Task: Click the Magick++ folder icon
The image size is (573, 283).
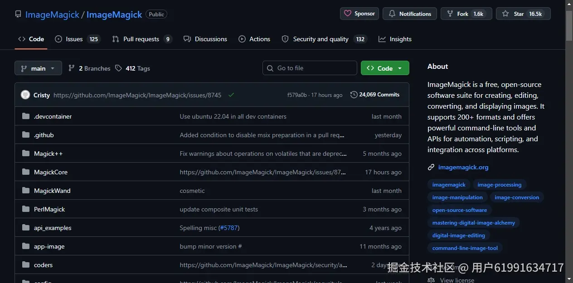Action: pos(26,153)
